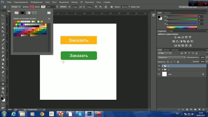The height and width of the screenshot is (117, 208).
Task: Click the stroke color swatch
Action: (x=43, y=7)
